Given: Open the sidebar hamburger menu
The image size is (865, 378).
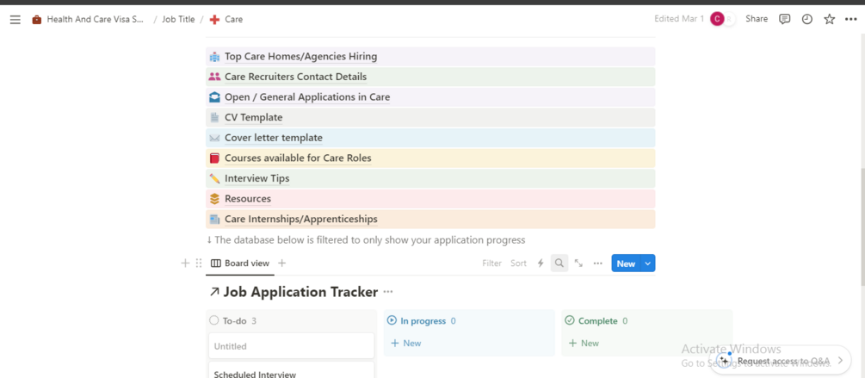Looking at the screenshot, I should pos(15,19).
